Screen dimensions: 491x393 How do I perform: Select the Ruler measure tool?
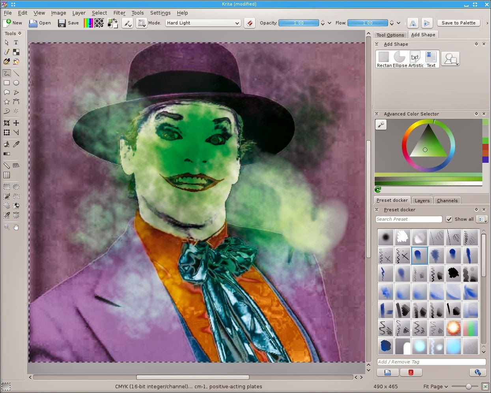point(7,166)
